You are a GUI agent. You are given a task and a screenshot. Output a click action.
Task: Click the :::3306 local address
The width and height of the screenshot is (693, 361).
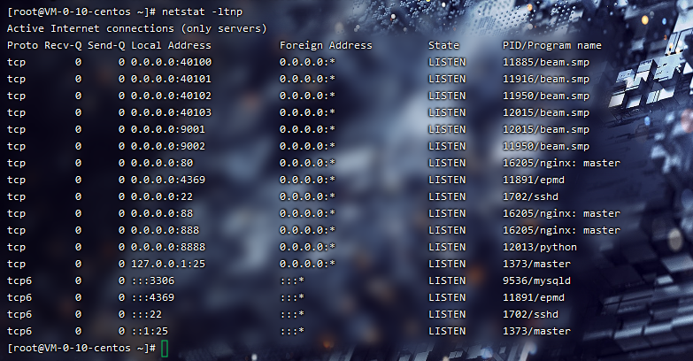point(152,280)
